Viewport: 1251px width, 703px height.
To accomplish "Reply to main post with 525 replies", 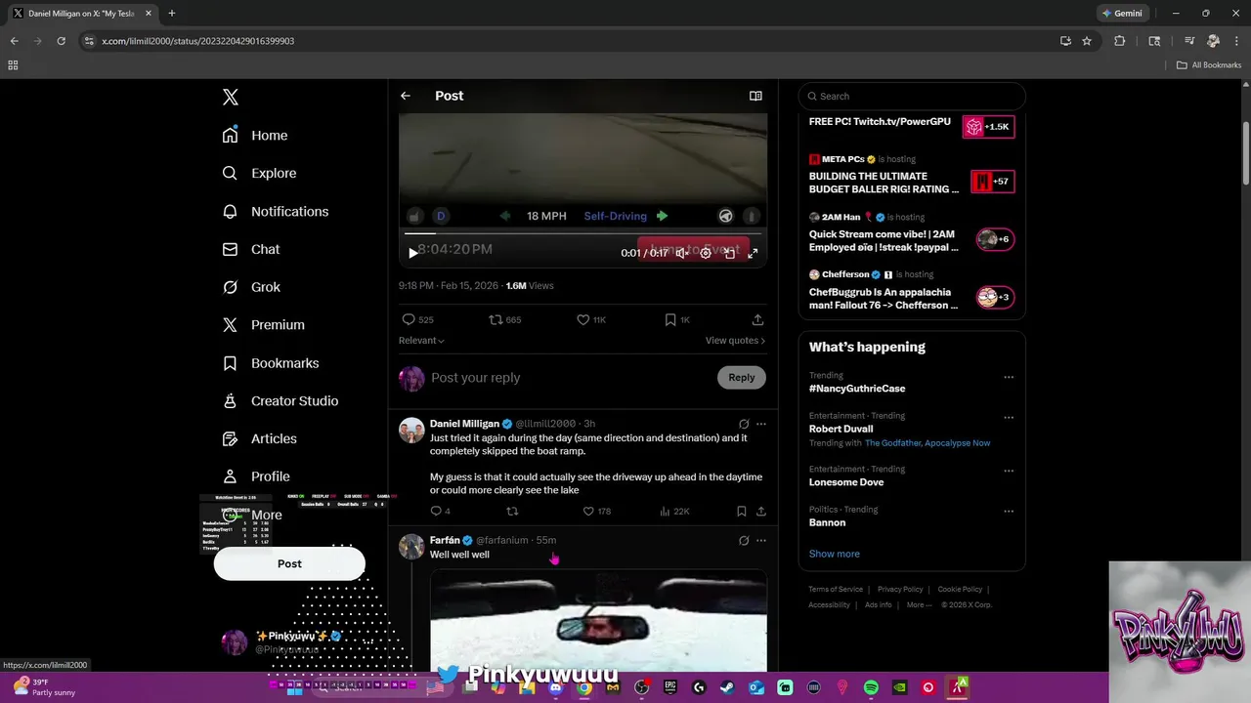I will click(417, 319).
